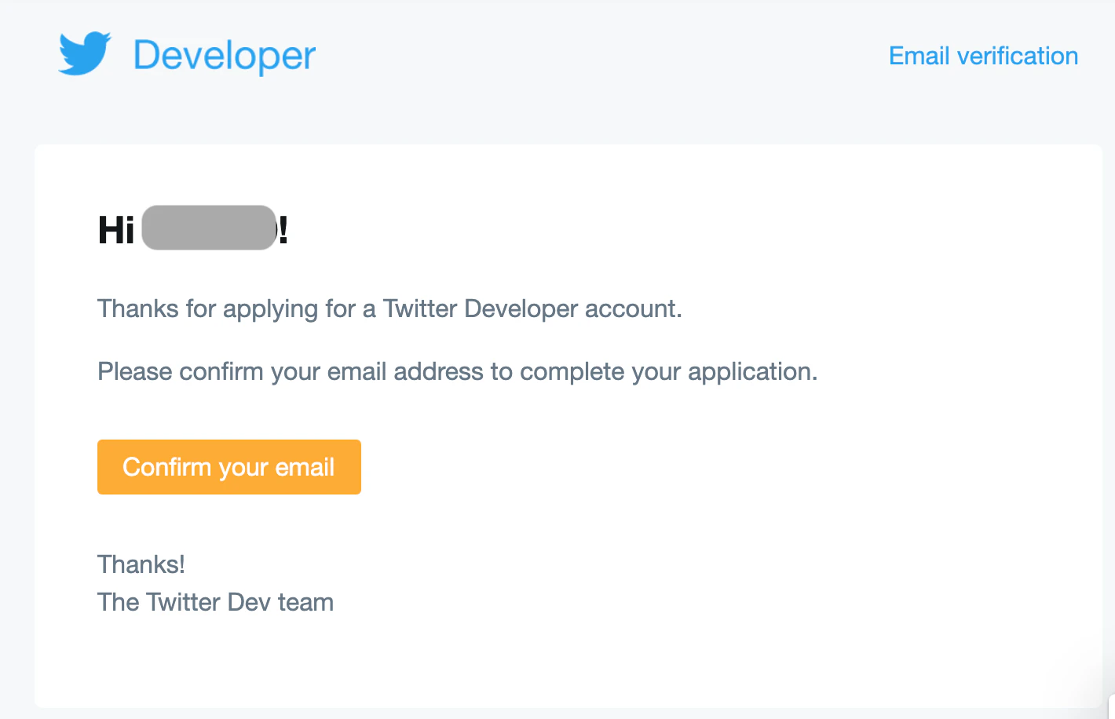Click the Confirm your email button
The image size is (1115, 719).
pyautogui.click(x=229, y=467)
